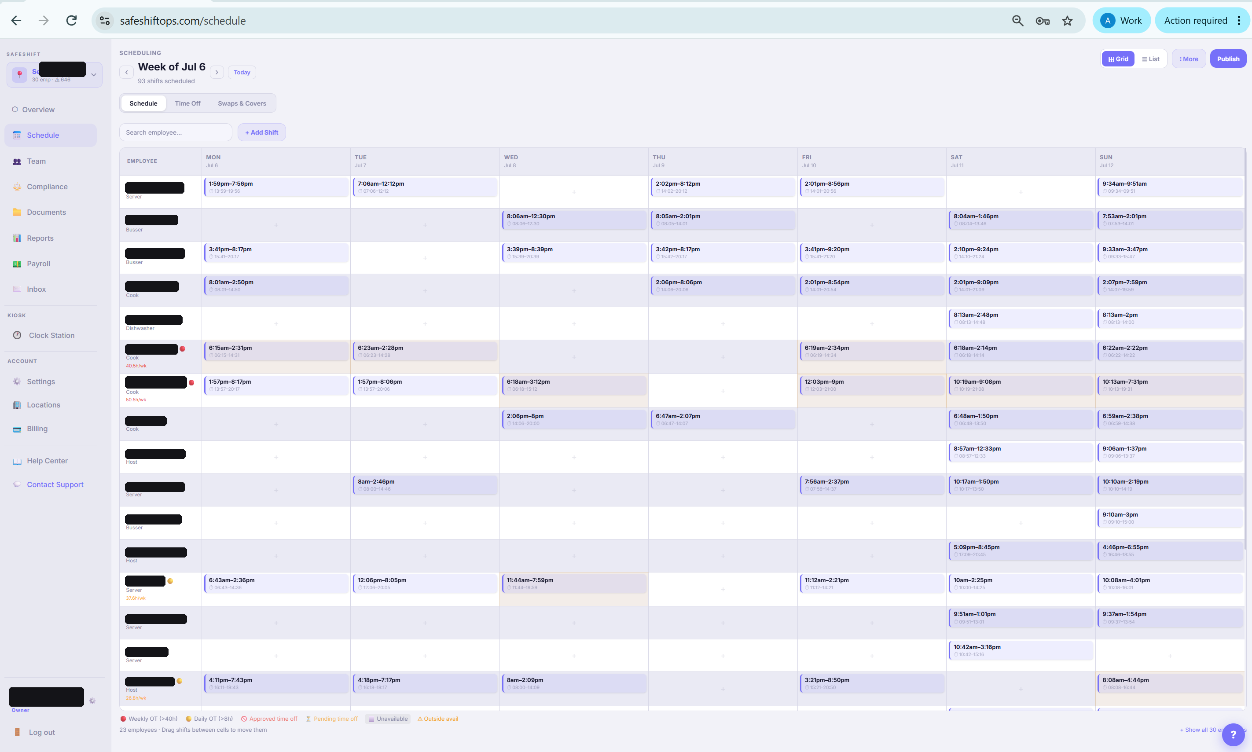
Task: Open the Clock Station kiosk icon
Action: click(17, 335)
